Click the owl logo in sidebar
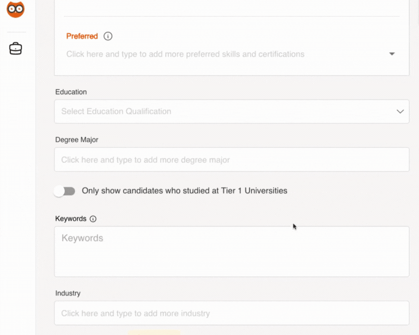Screen dimensions: 419x335 point(15,9)
